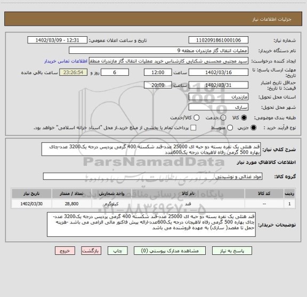Click the delivery province field مازندران
The width and height of the screenshot is (307, 297).
tap(219, 97)
